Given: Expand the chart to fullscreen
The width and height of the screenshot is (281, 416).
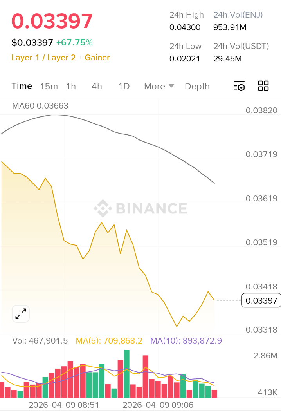Looking at the screenshot, I should point(21,313).
